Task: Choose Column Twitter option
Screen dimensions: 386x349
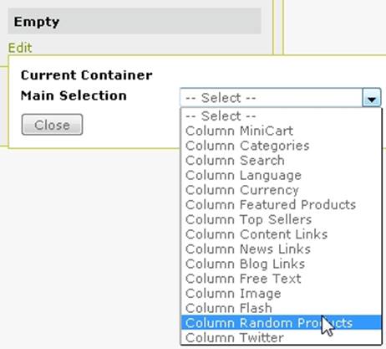Action: [x=281, y=337]
